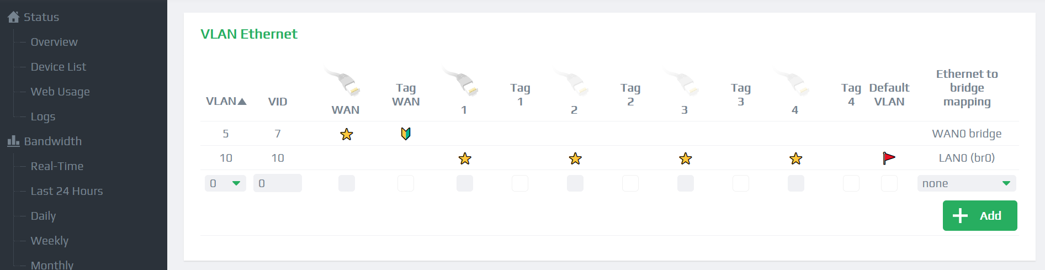Image resolution: width=1045 pixels, height=270 pixels.
Task: Click the red Default VLAN flag icon
Action: [x=889, y=158]
